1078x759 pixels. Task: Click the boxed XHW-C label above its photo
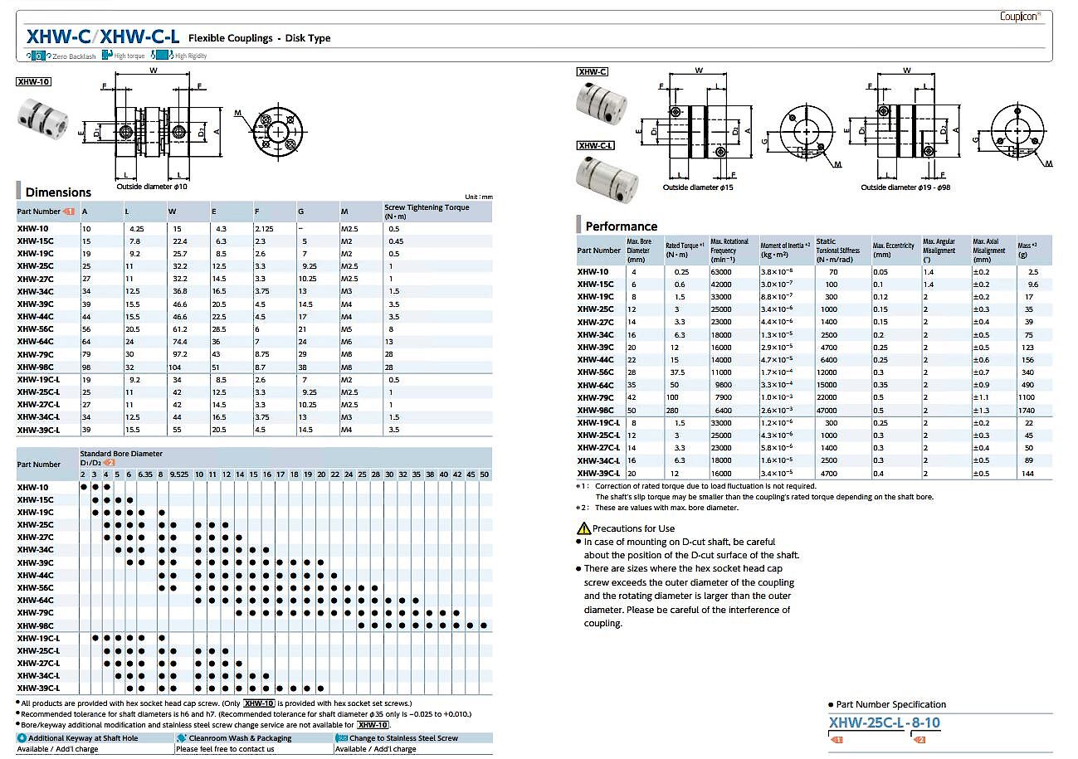[x=593, y=72]
